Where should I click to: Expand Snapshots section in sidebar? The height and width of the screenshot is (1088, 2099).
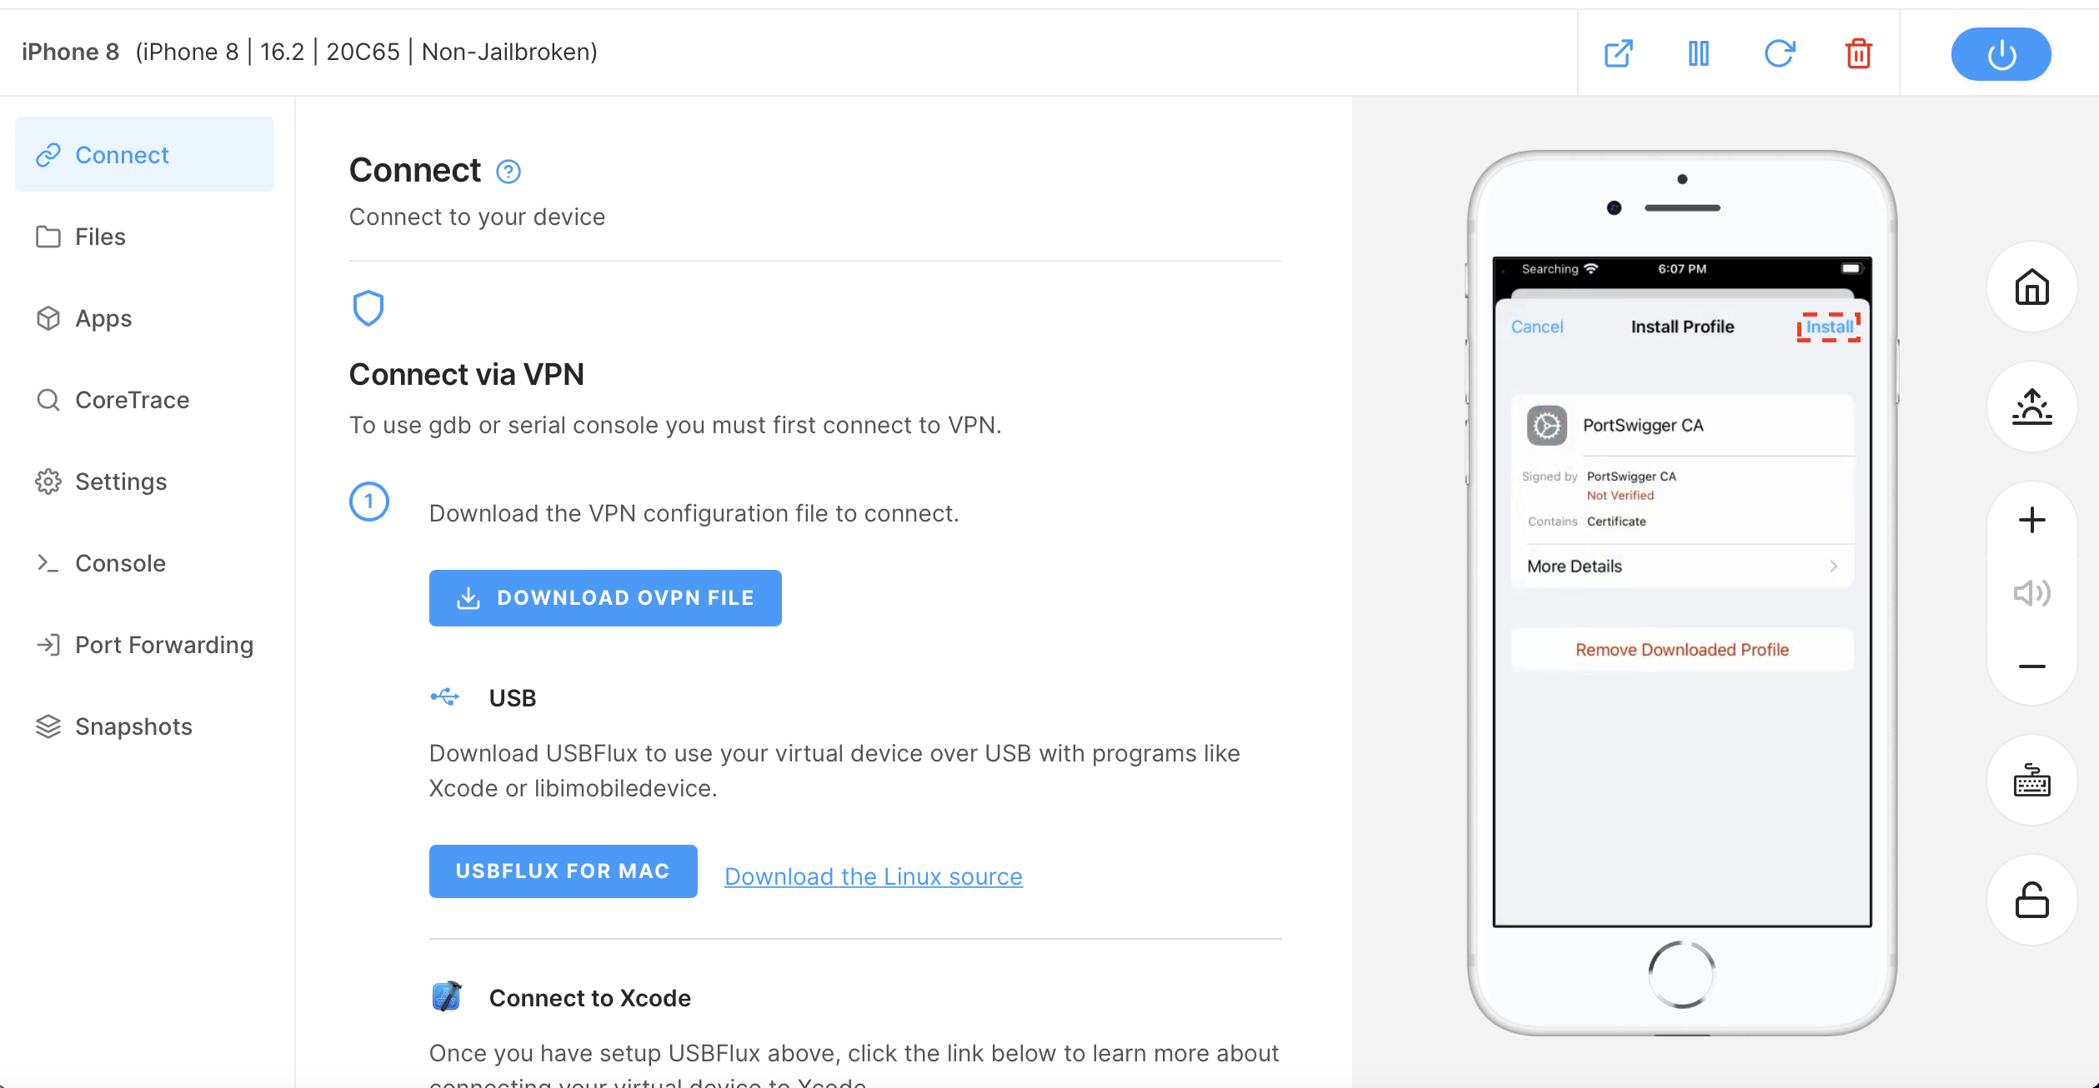pos(133,727)
